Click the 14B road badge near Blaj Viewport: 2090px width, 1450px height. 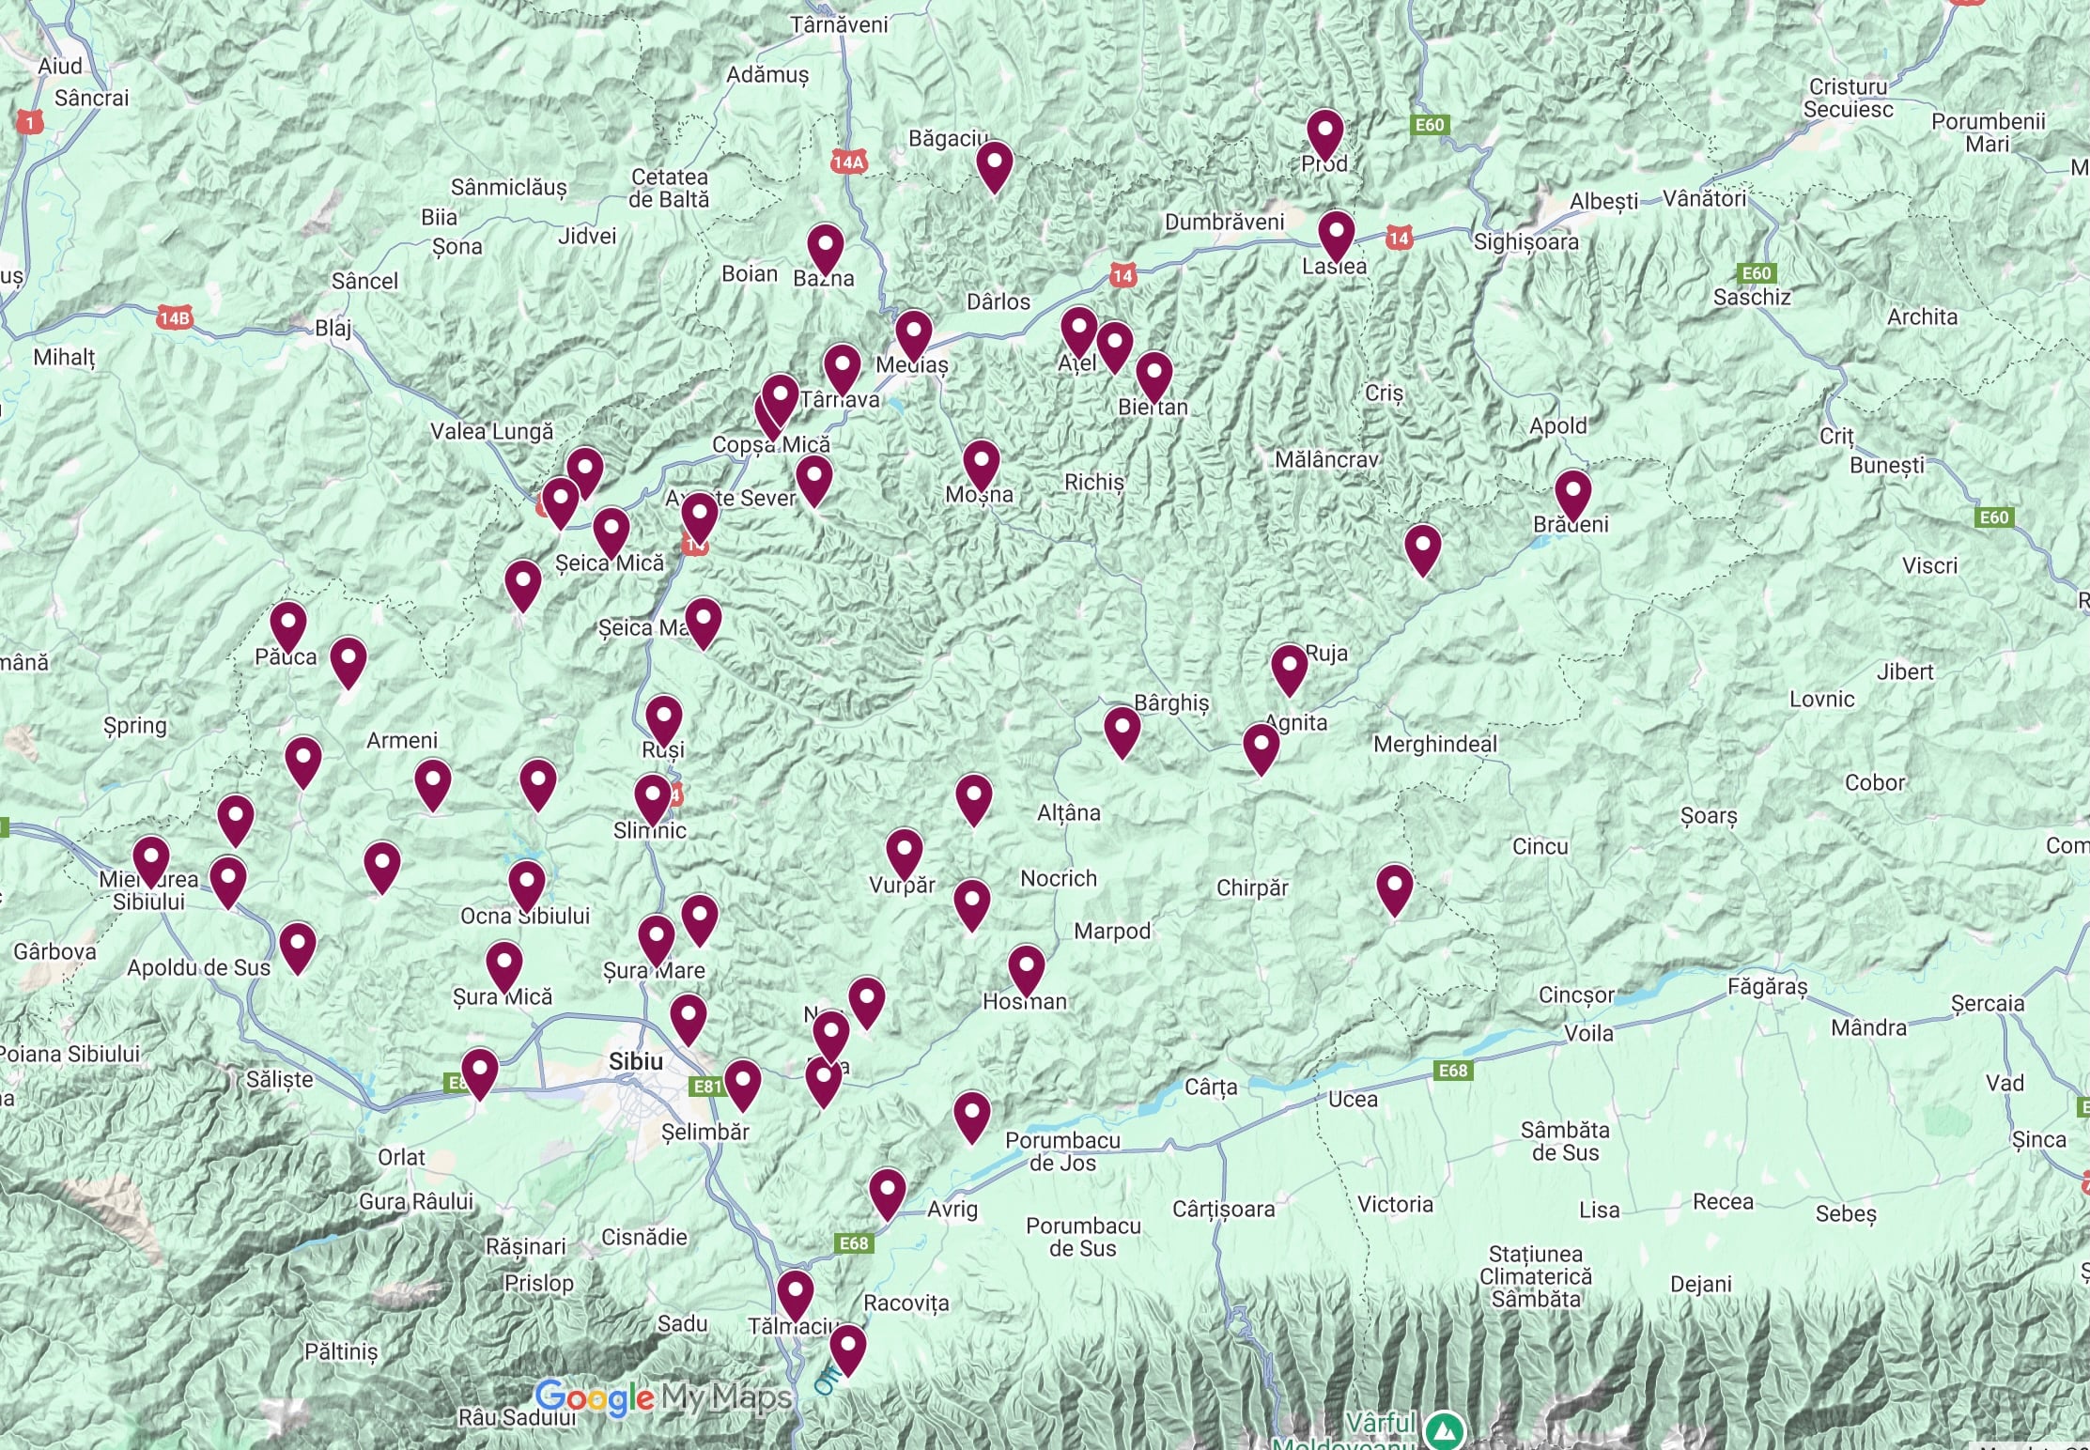(x=175, y=317)
